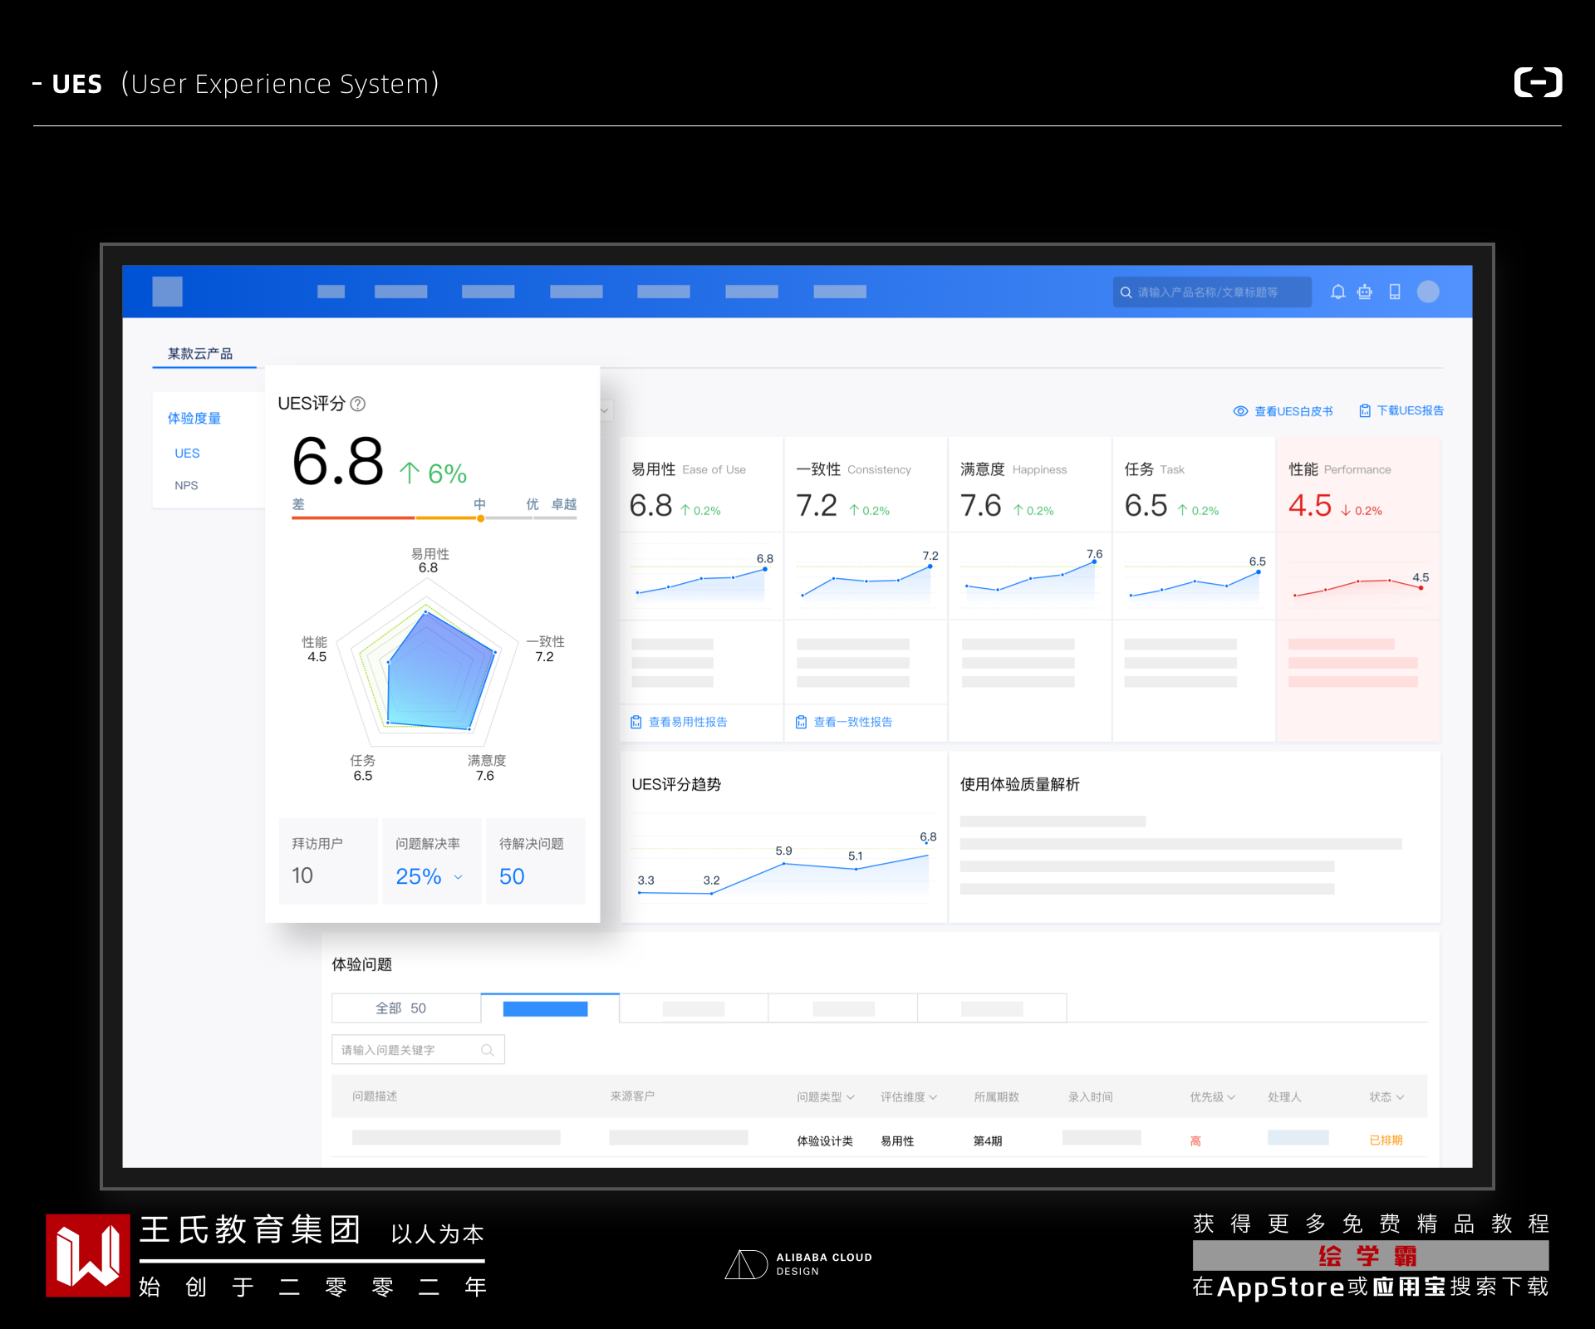This screenshot has width=1595, height=1329.
Task: Select NPS in the left sidebar
Action: coord(186,485)
